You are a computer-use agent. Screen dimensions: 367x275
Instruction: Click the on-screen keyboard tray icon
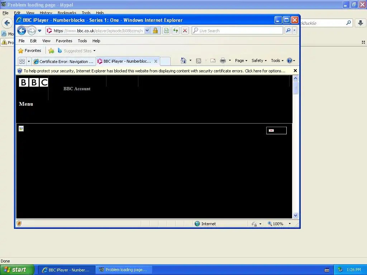[327, 270]
